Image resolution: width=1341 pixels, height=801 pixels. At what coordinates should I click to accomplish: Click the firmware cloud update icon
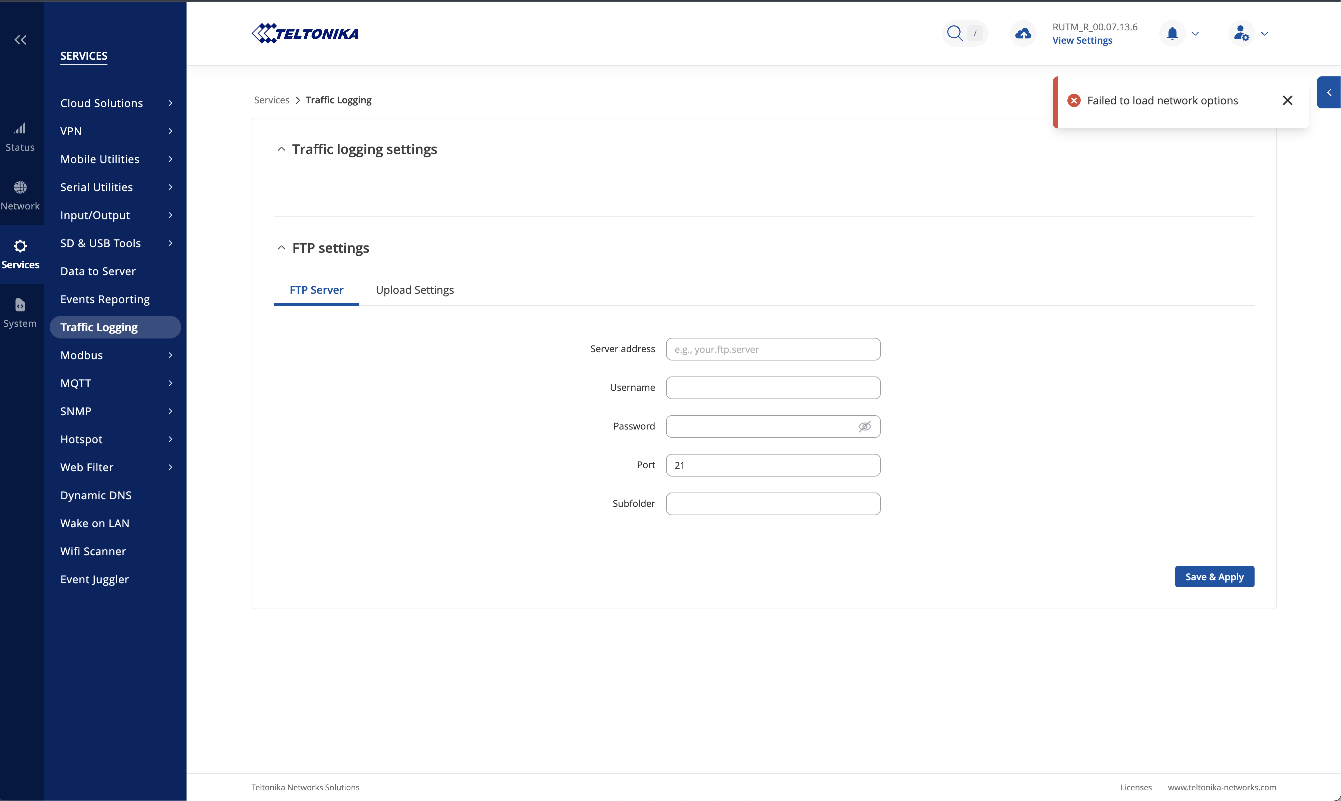tap(1023, 33)
